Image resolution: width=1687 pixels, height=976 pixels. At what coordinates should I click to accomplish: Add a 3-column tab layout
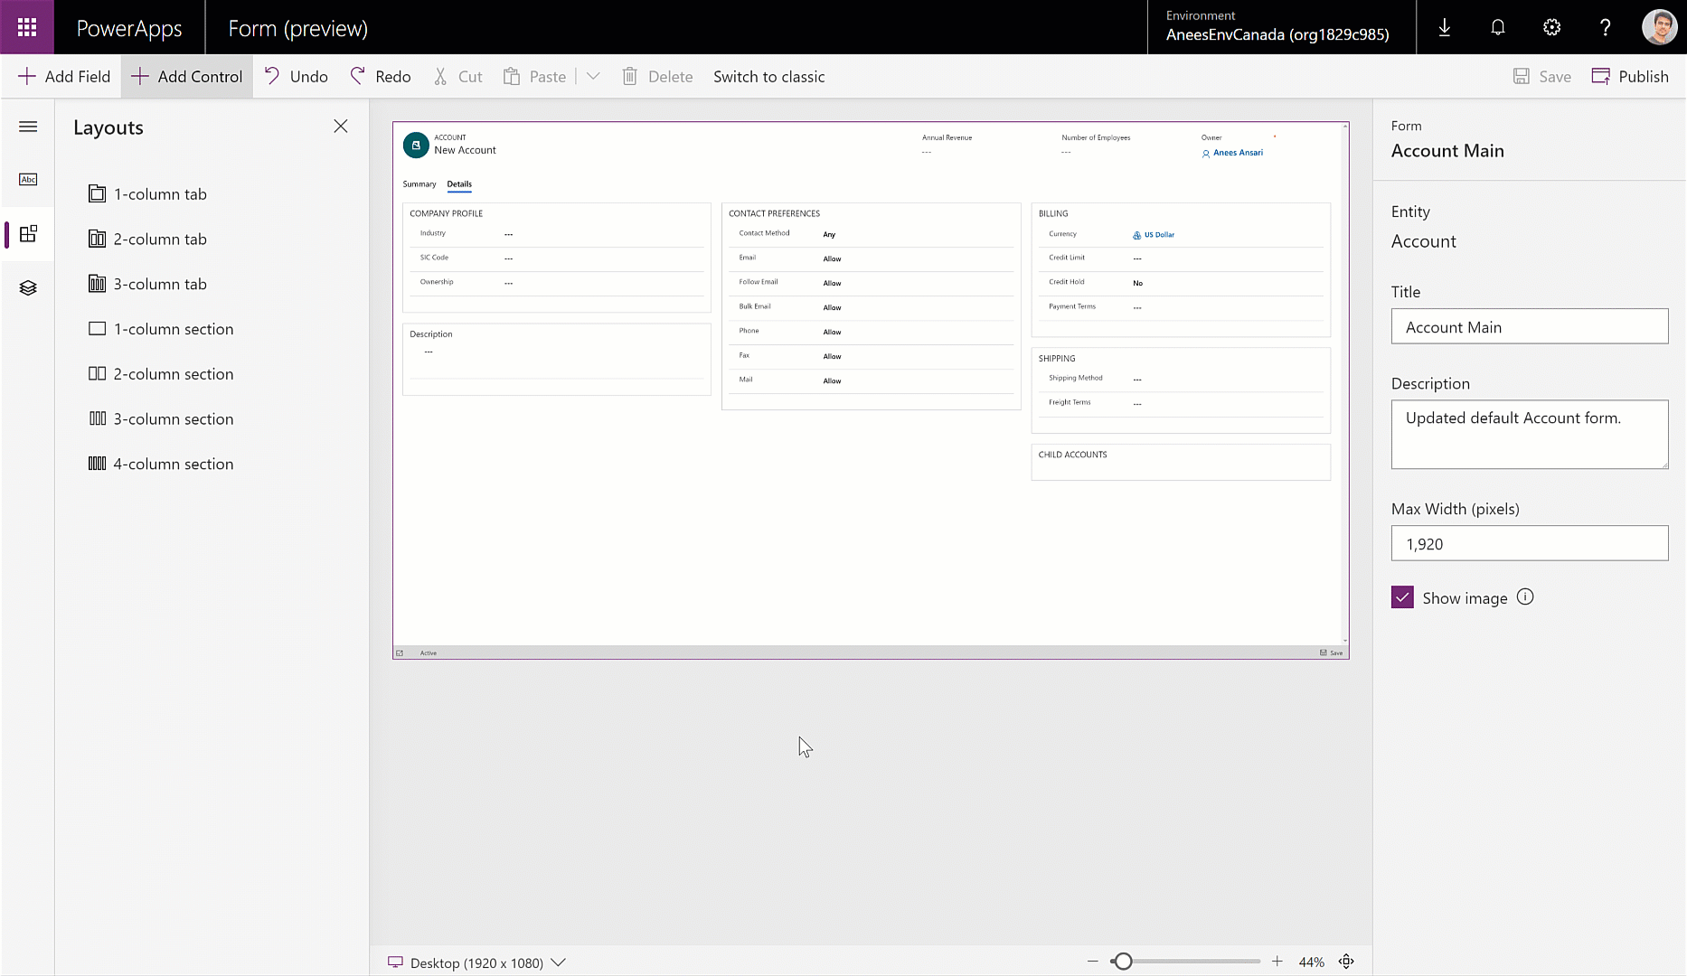pyautogui.click(x=148, y=284)
